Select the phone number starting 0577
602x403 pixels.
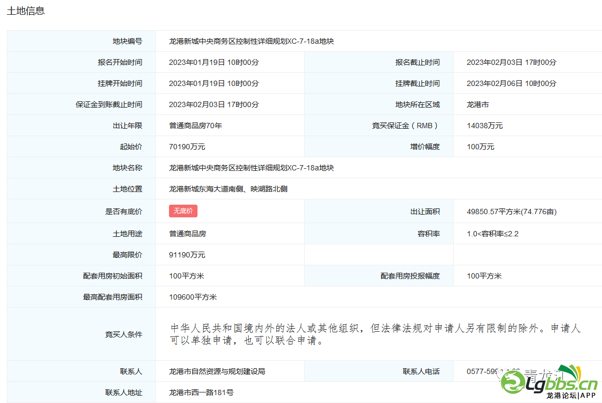pyautogui.click(x=493, y=371)
